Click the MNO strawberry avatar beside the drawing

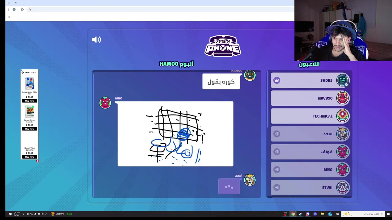tap(105, 102)
